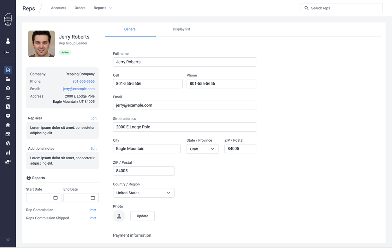
Task: Click the collapse-left arrow icon in sidebar
Action: tap(7, 52)
